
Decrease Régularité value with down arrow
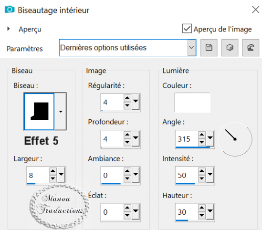pyautogui.click(x=127, y=105)
